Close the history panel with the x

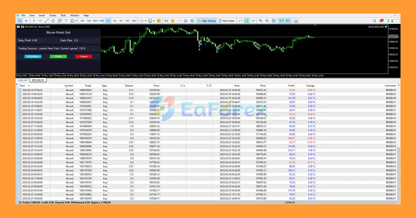[x=17, y=84]
